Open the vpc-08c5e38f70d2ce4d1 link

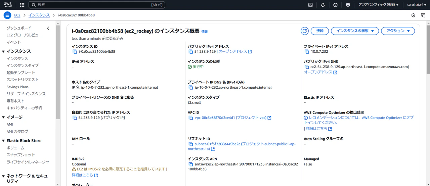coord(230,118)
